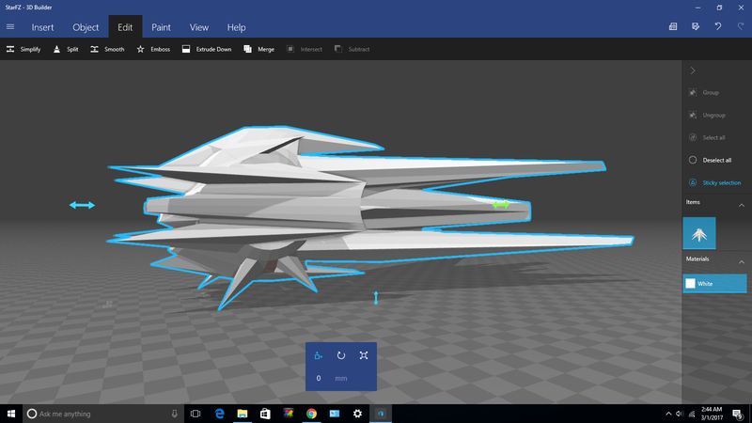Collapse the right side panel chevron
752x423 pixels.
693,70
